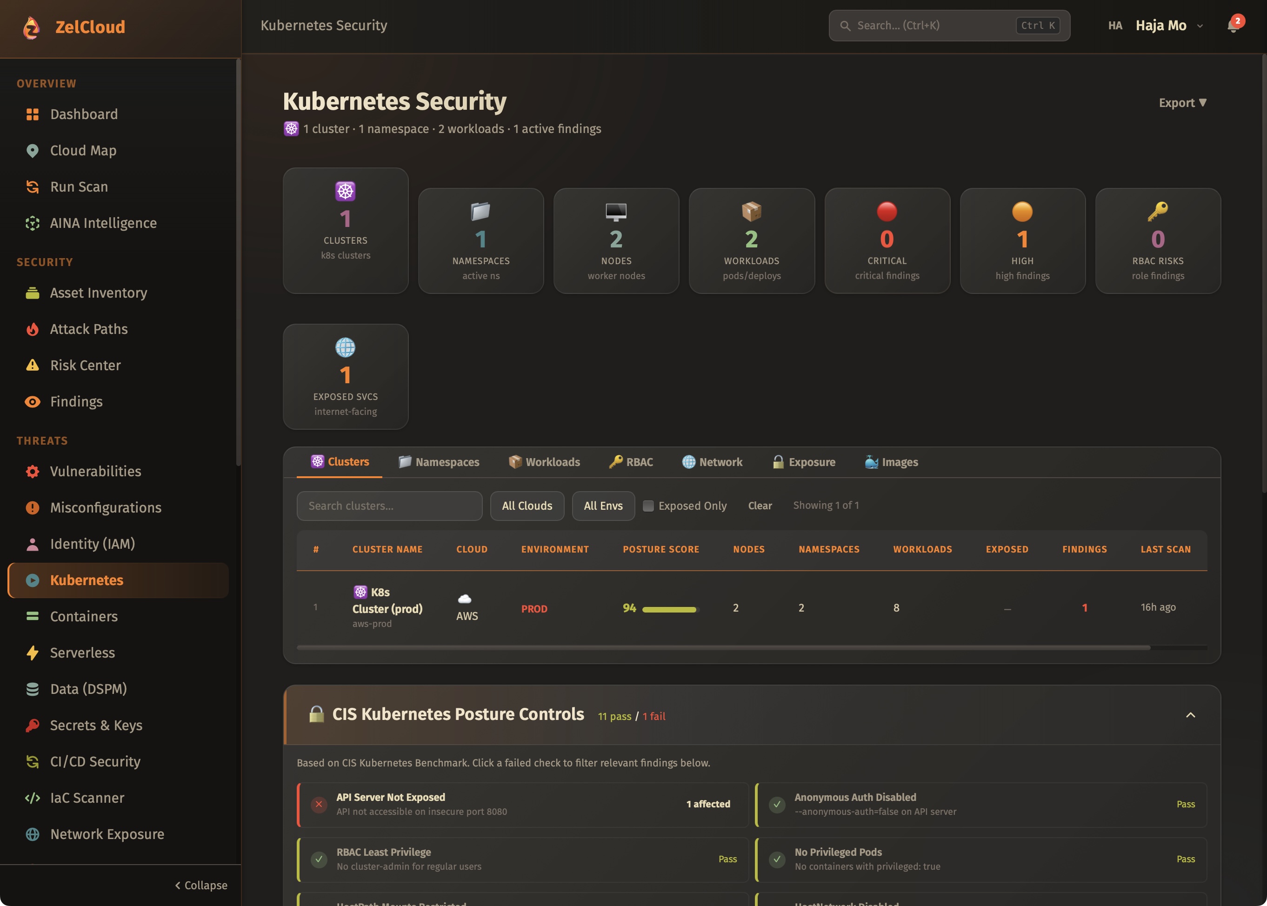Open the All Clouds filter dropdown
The image size is (1267, 906).
click(527, 506)
